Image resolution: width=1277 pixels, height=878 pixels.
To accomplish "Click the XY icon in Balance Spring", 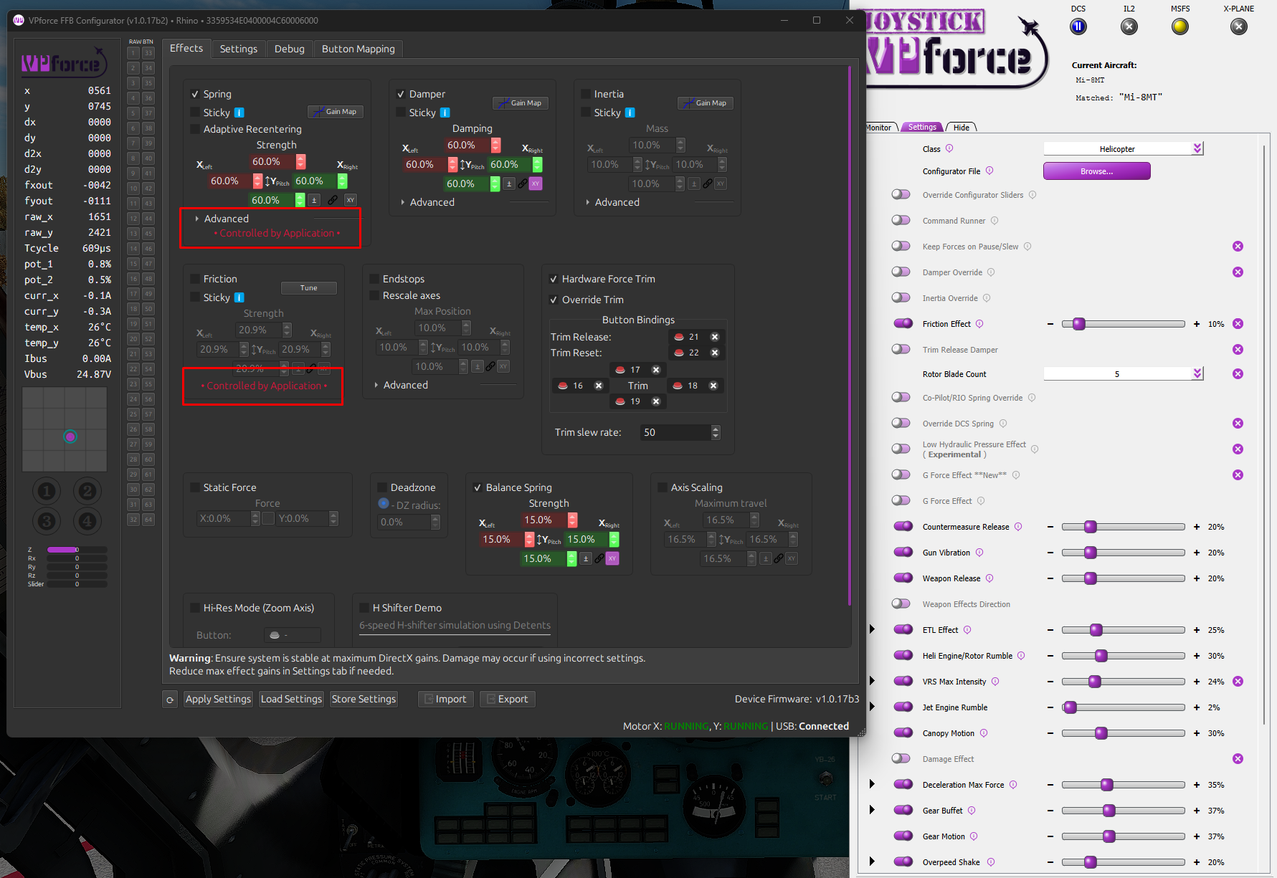I will (x=612, y=558).
